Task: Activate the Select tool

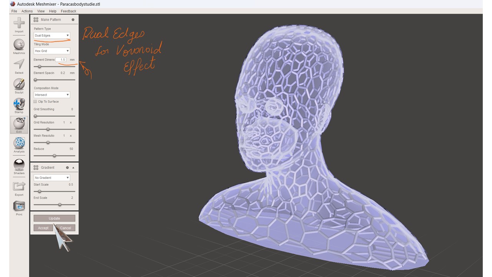Action: coord(19,66)
